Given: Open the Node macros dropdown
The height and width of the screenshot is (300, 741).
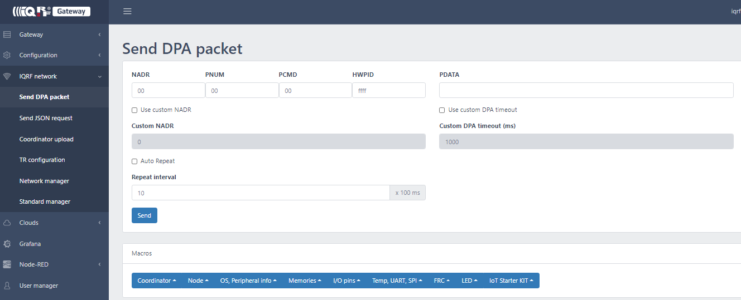Looking at the screenshot, I should (x=199, y=281).
